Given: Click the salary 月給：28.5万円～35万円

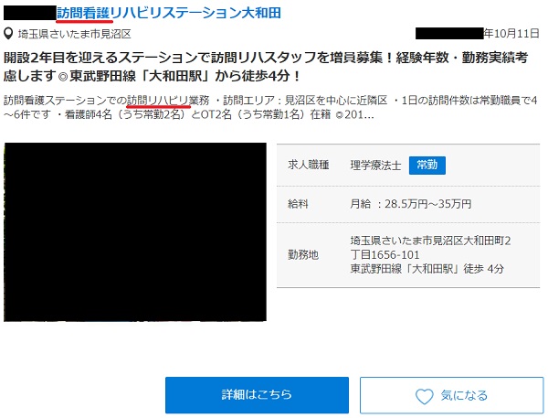Looking at the screenshot, I should (411, 204).
